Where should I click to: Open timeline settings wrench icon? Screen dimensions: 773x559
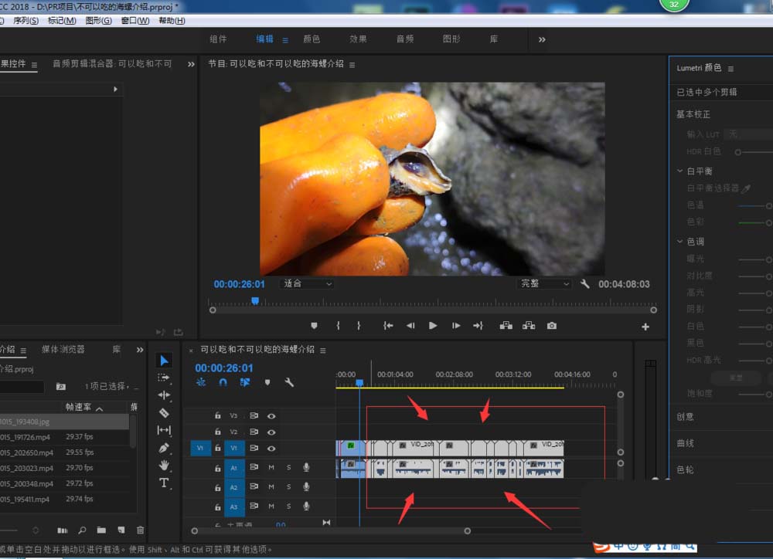pos(289,382)
